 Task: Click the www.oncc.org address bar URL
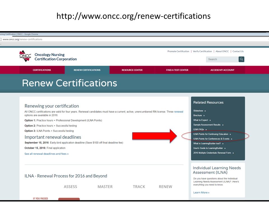(22, 39)
